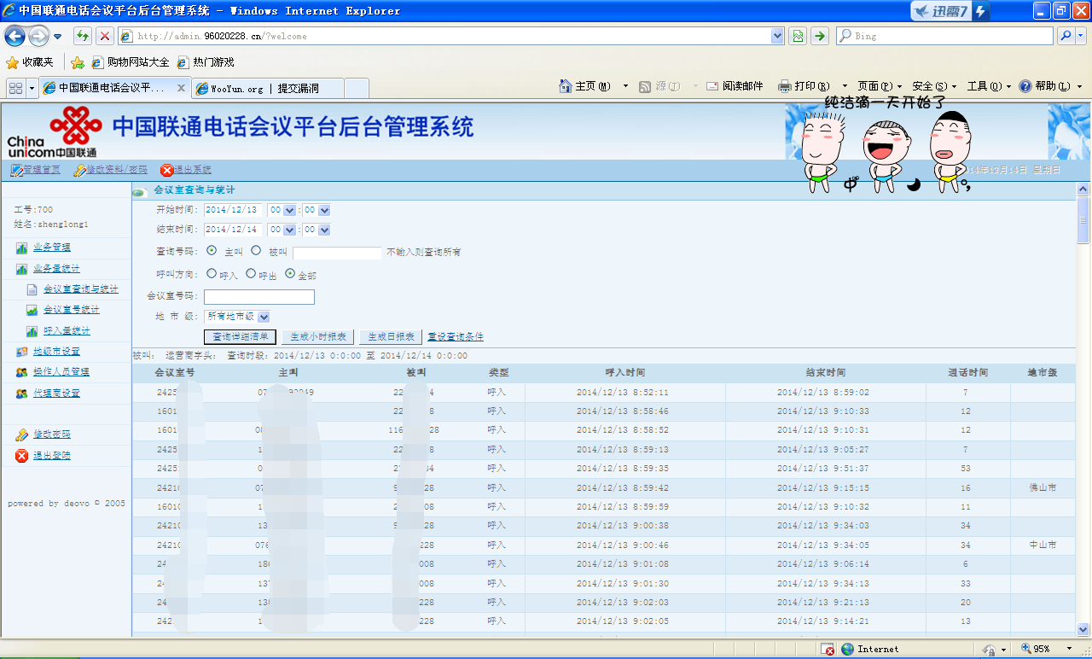Click the 生成小时报表 button

(318, 337)
